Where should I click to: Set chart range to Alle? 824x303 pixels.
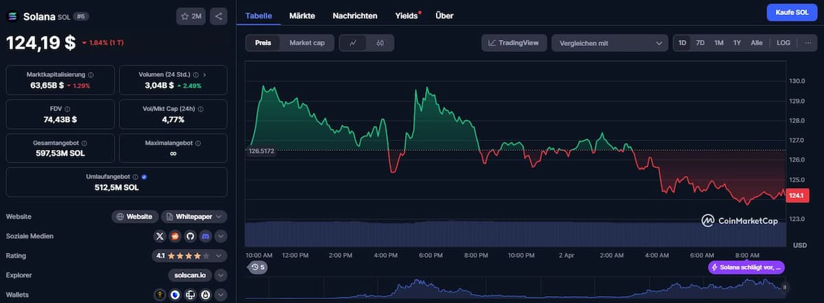coord(757,43)
